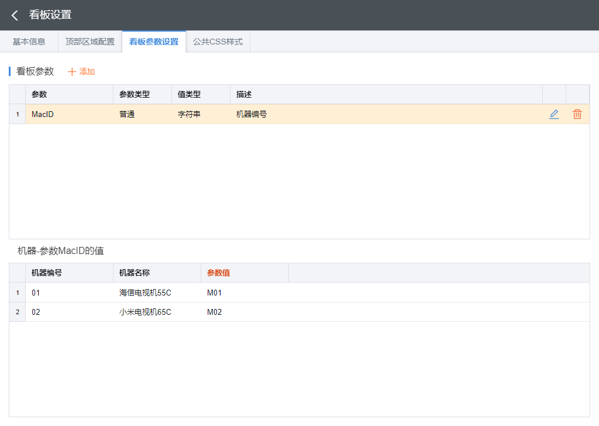
Task: Click the 参数值 column header
Action: click(245, 273)
